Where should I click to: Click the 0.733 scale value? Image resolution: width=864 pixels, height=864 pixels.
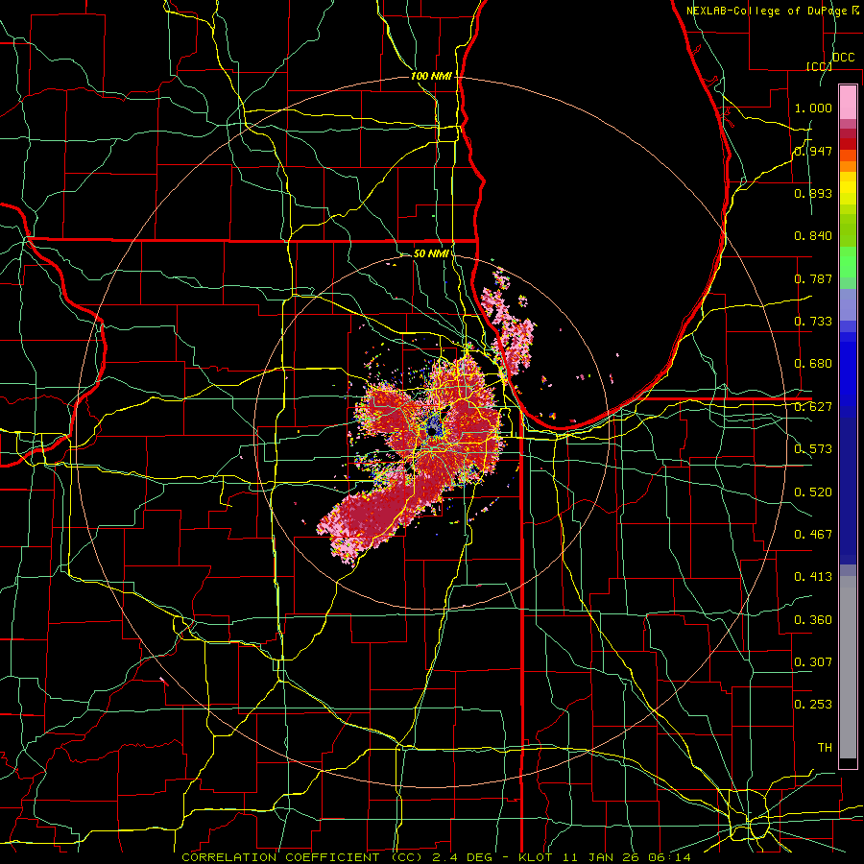tap(813, 322)
